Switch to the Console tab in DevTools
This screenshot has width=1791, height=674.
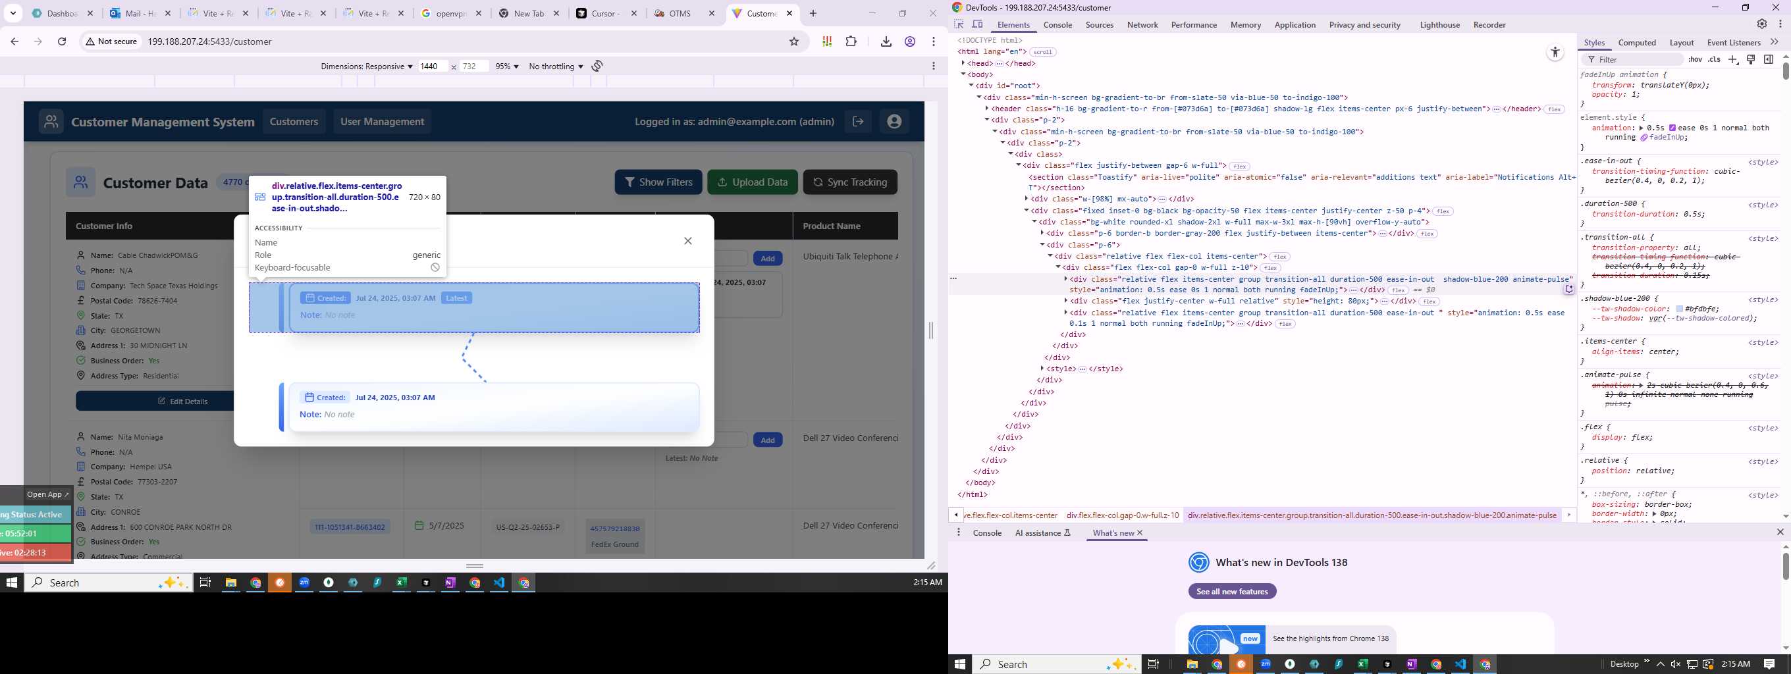click(x=1057, y=25)
